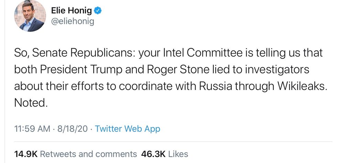Click the 11:59 AM timestamp
The width and height of the screenshot is (337, 163).
point(32,129)
